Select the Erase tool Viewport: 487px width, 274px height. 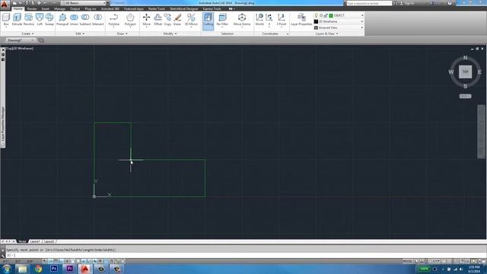[x=177, y=20]
